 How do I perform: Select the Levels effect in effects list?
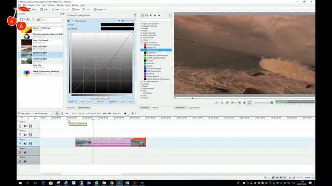click(150, 66)
